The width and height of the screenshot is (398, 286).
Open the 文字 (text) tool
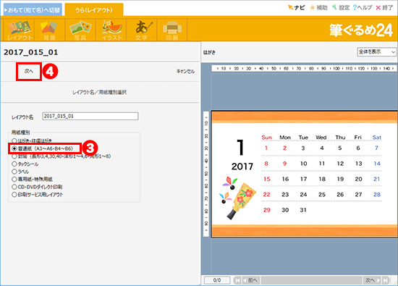pos(142,30)
